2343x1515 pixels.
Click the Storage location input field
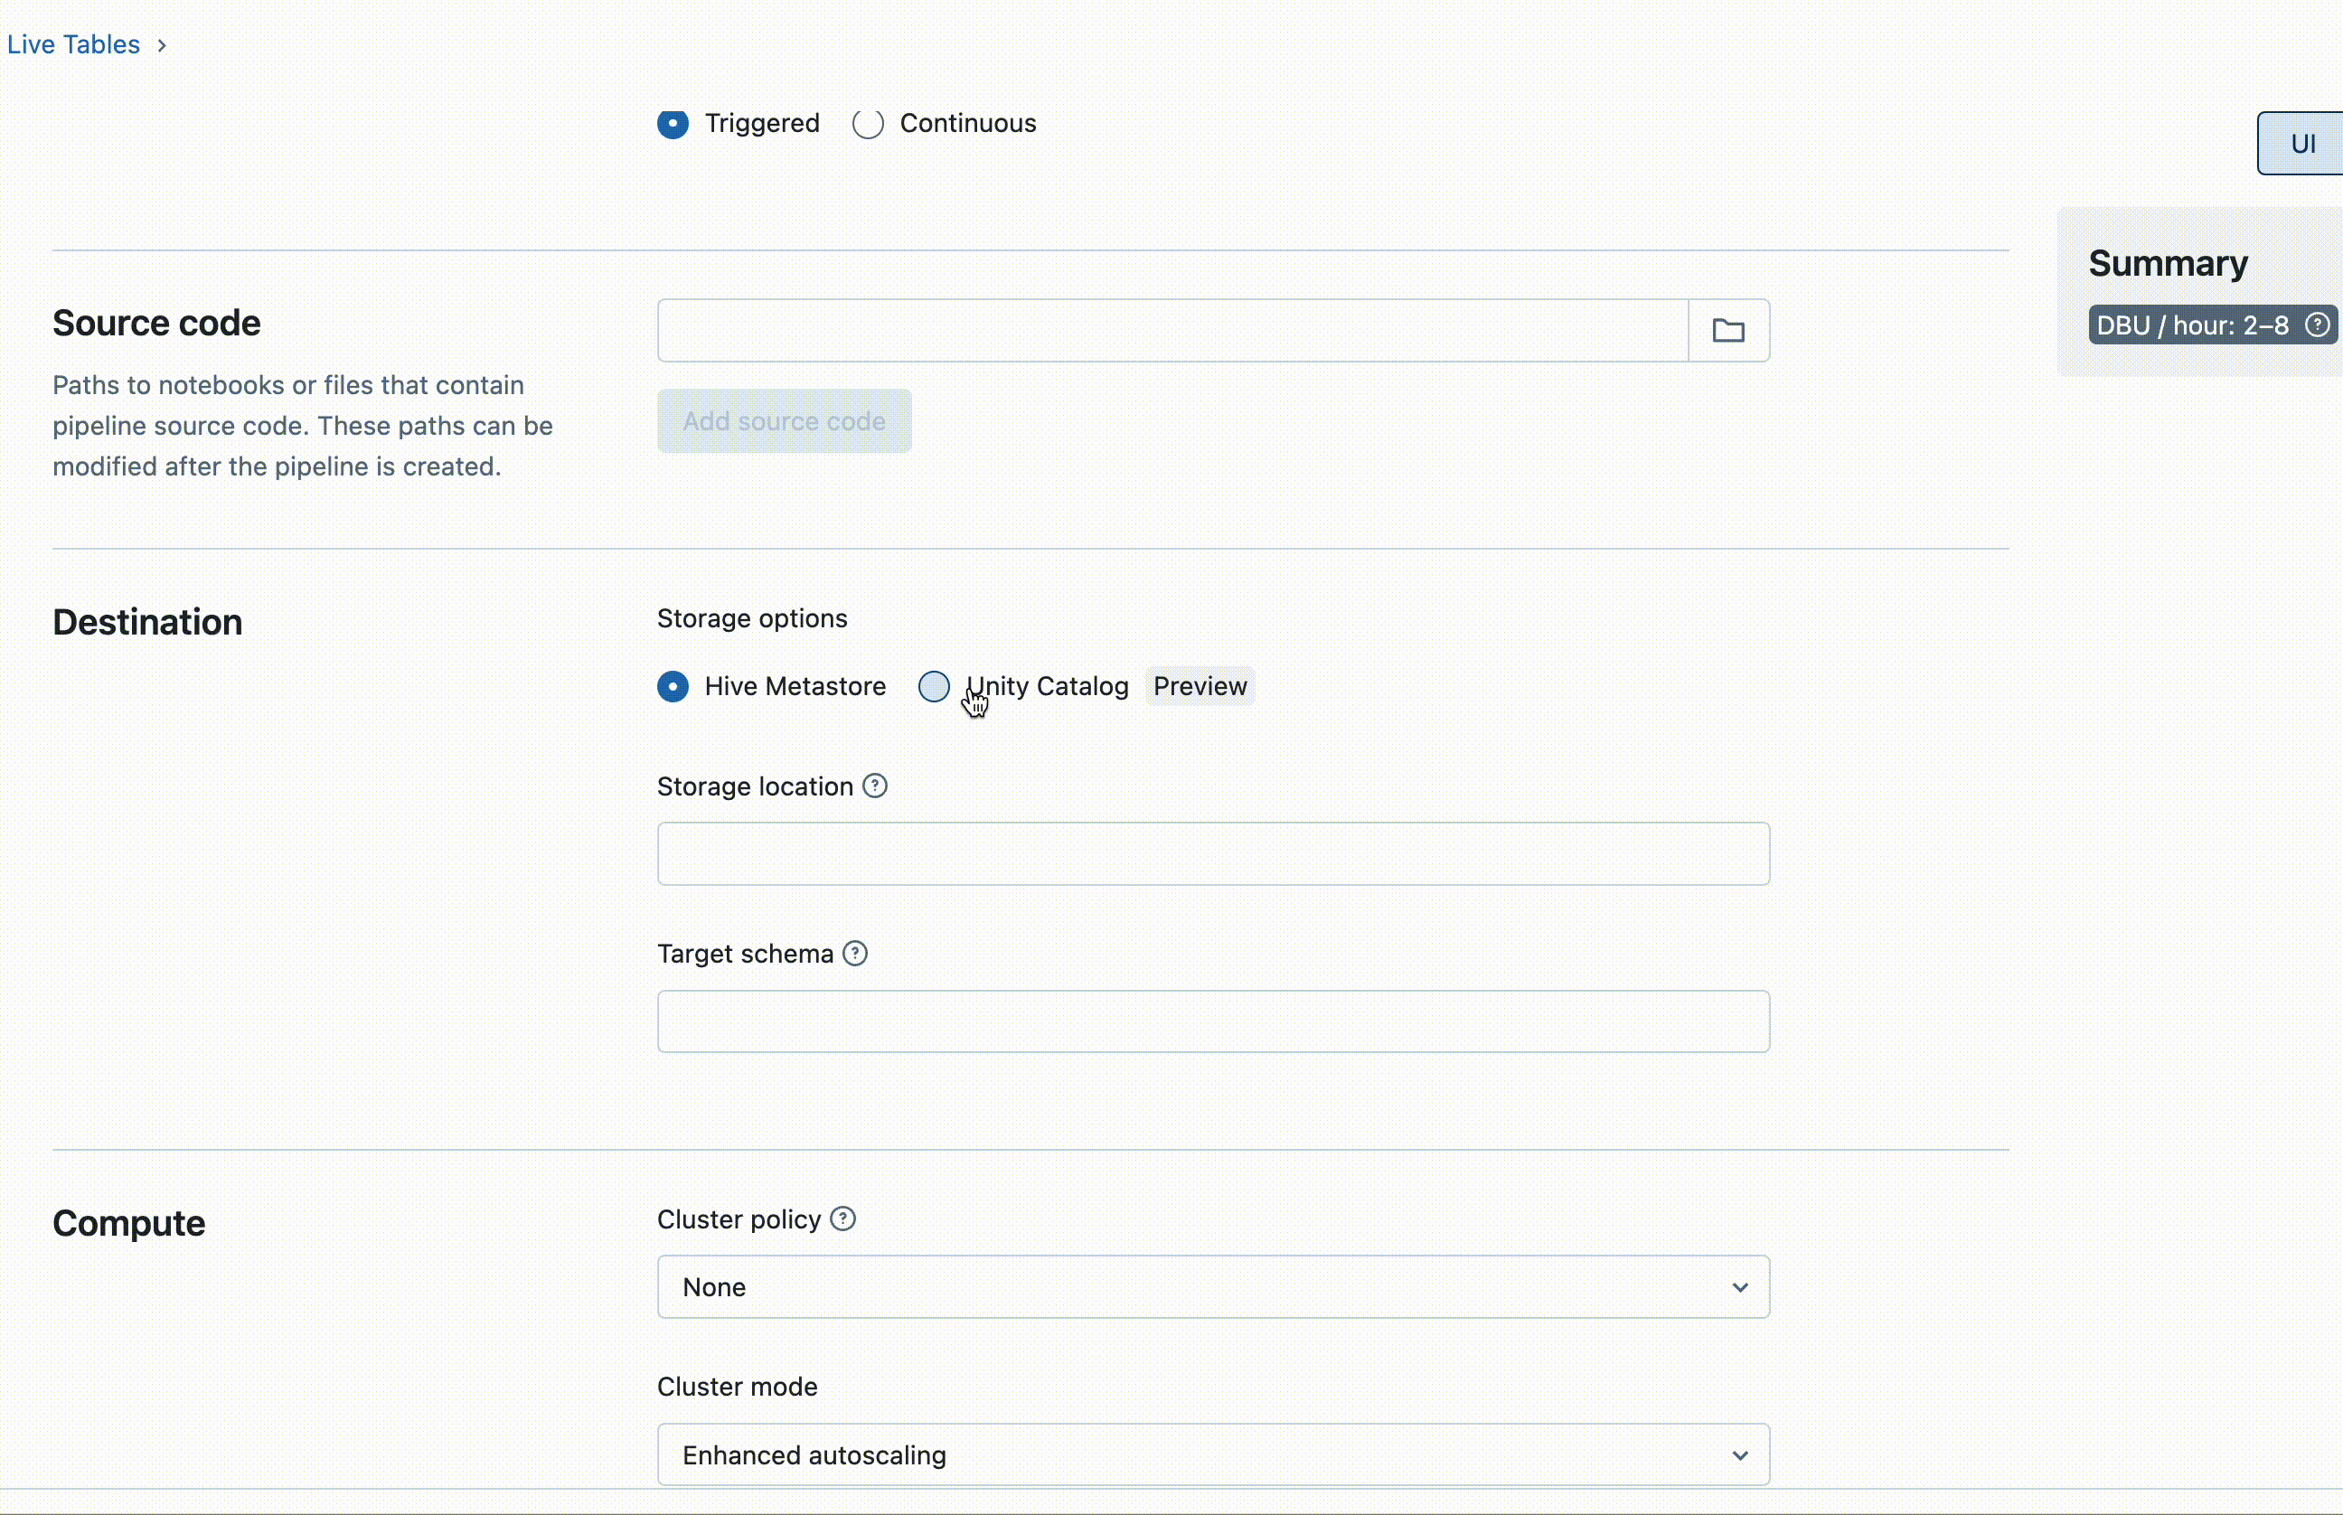tap(1212, 852)
